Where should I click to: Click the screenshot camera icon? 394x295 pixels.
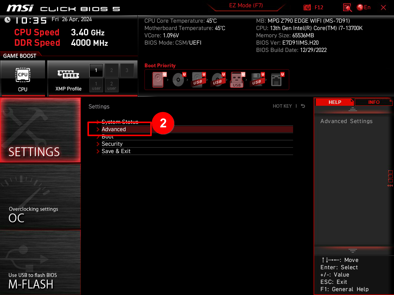pyautogui.click(x=307, y=7)
